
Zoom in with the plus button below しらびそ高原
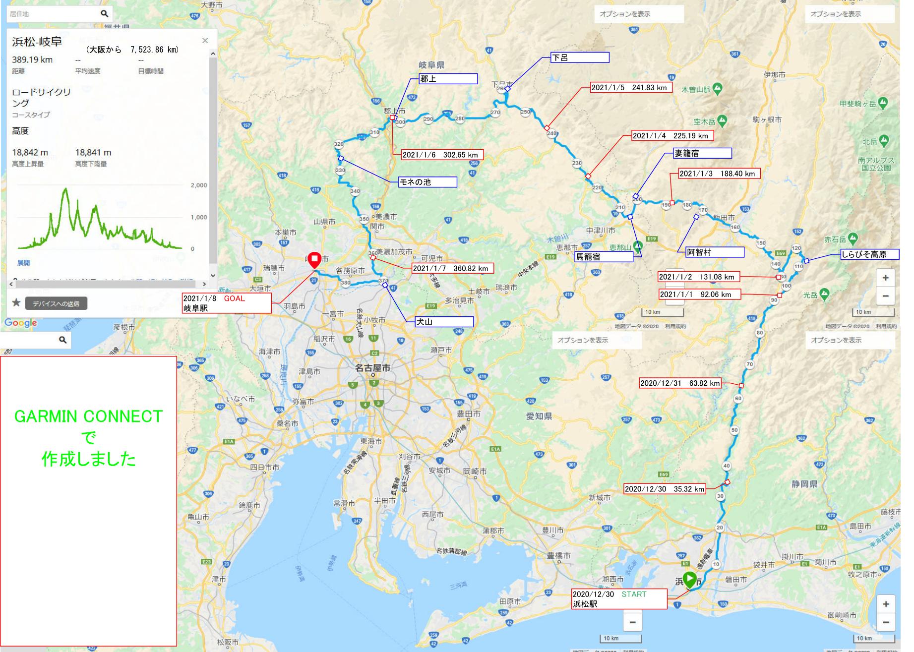pos(885,278)
